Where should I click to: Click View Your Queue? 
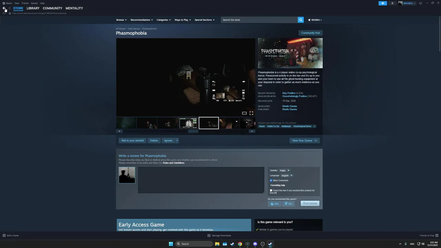305,141
